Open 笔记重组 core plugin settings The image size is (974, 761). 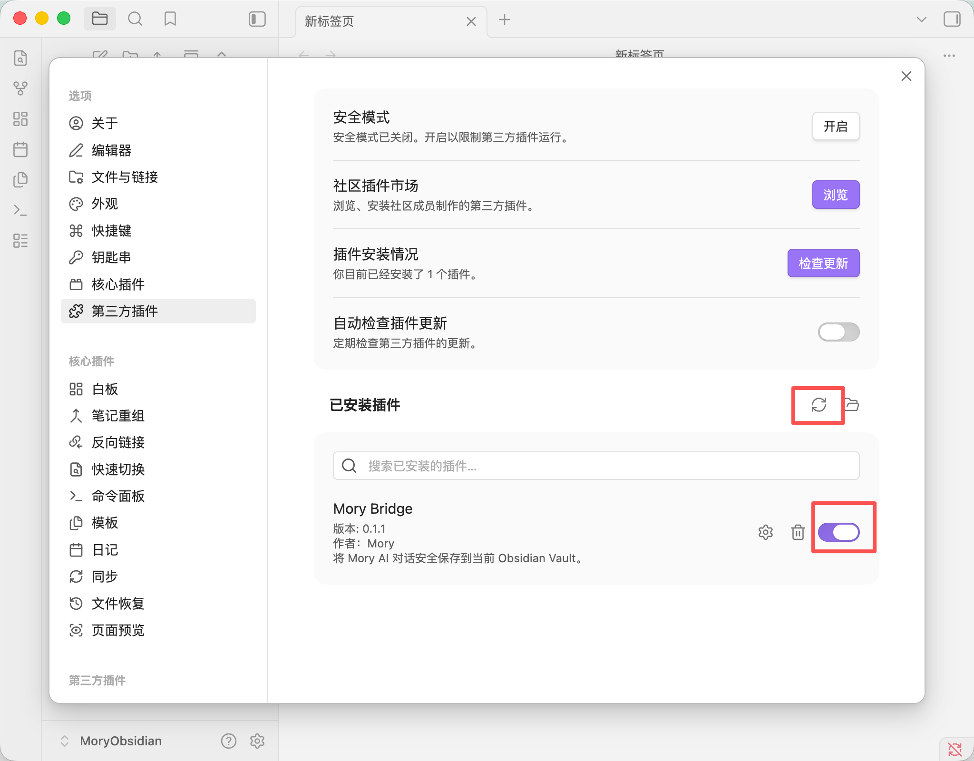tap(158, 416)
